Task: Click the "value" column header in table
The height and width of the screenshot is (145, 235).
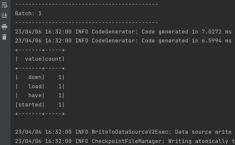Action: tap(33, 59)
